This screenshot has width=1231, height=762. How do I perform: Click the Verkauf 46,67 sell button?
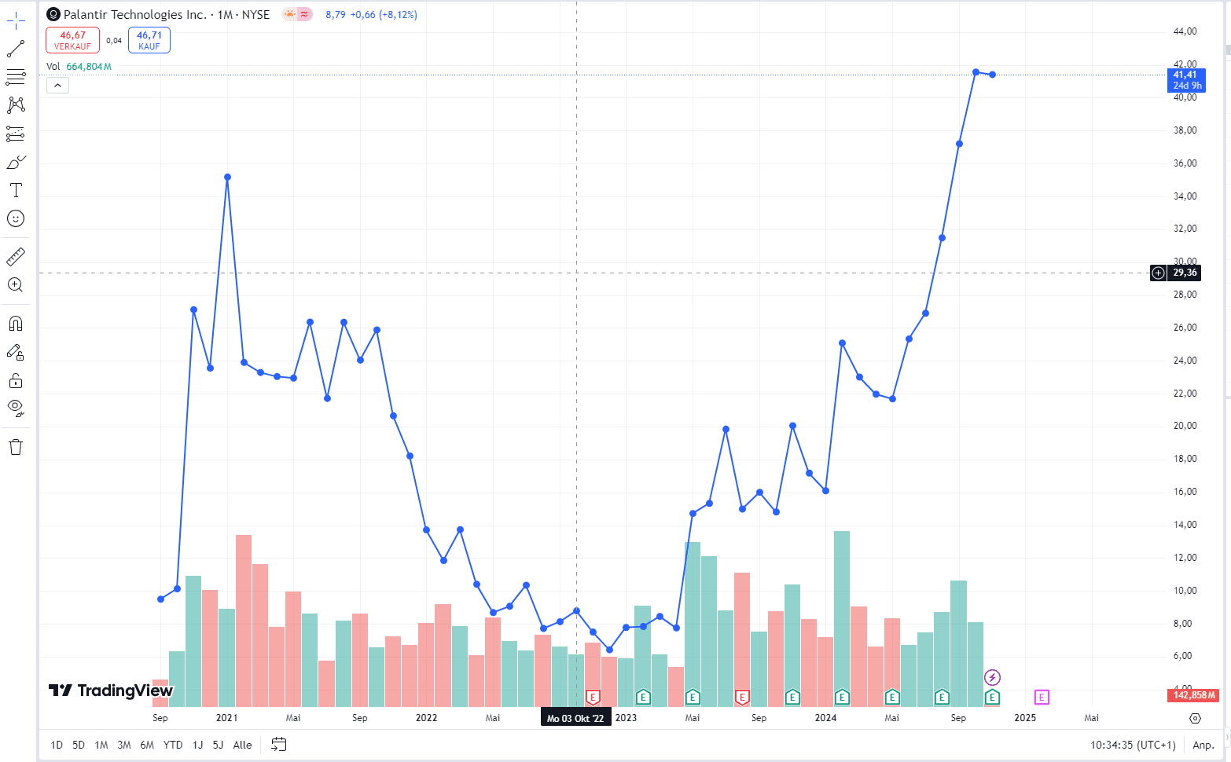[x=72, y=40]
